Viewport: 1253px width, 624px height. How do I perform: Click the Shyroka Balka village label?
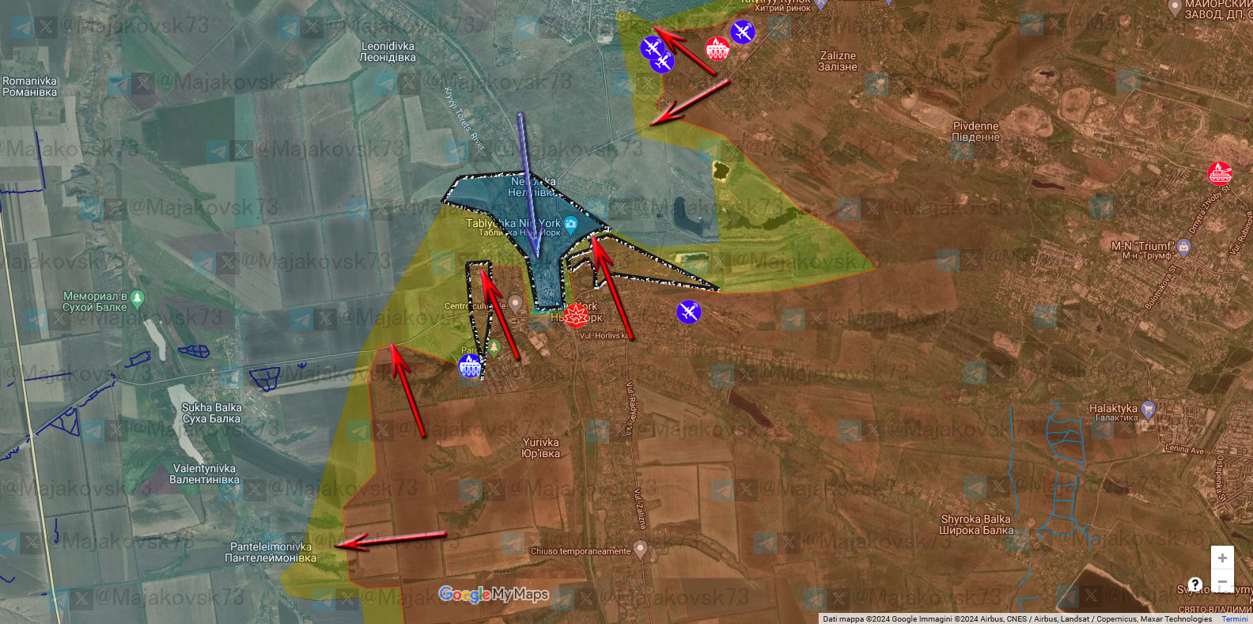pos(976,524)
